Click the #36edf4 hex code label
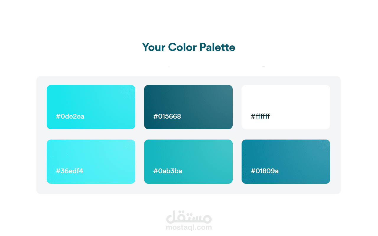Screen dimensions: 378x236 click(69, 171)
